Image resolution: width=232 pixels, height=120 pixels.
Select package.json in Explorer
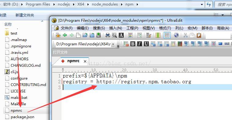coord(22,117)
